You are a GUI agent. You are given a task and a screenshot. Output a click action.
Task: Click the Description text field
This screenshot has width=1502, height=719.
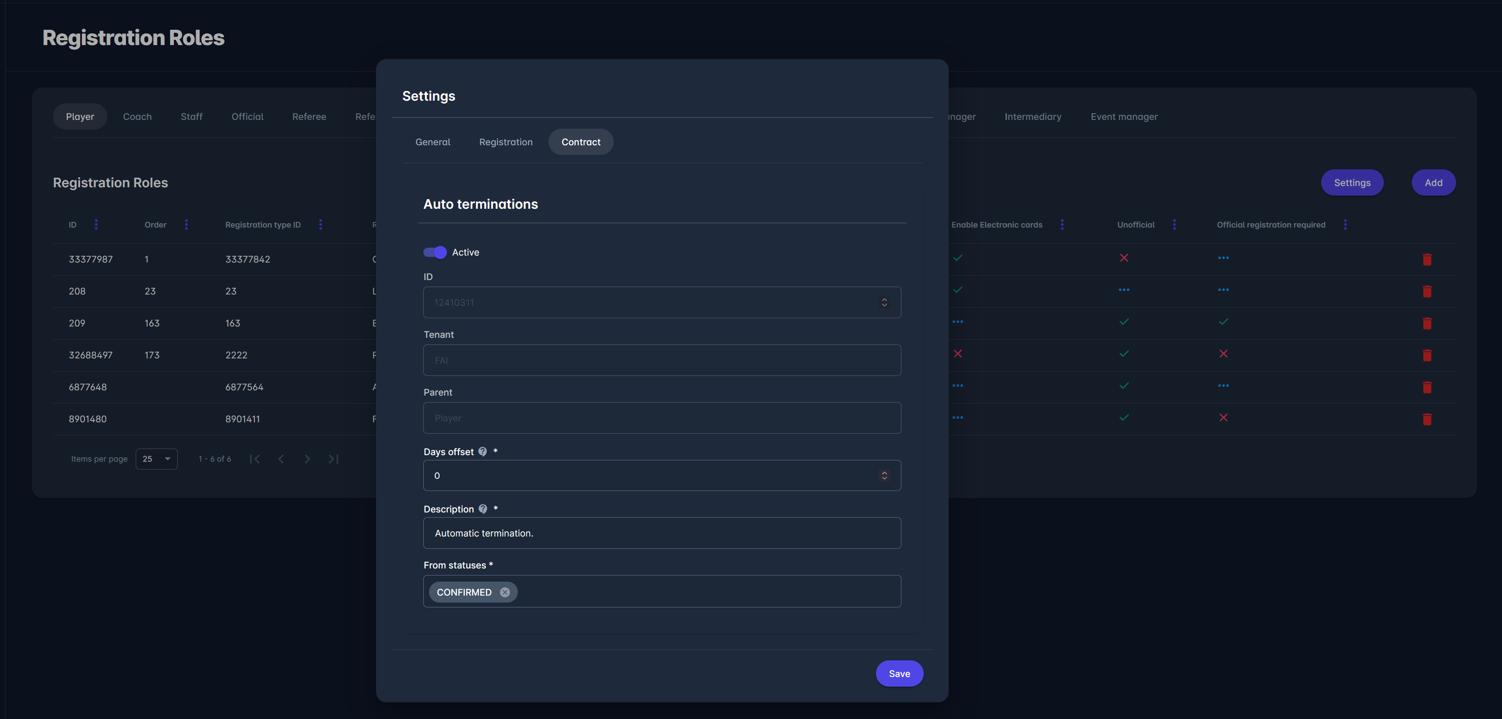(x=662, y=533)
